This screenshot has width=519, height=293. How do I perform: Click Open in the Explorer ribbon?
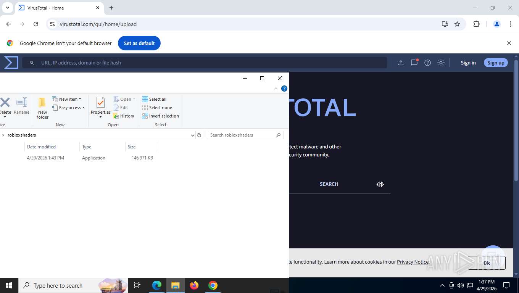124,99
